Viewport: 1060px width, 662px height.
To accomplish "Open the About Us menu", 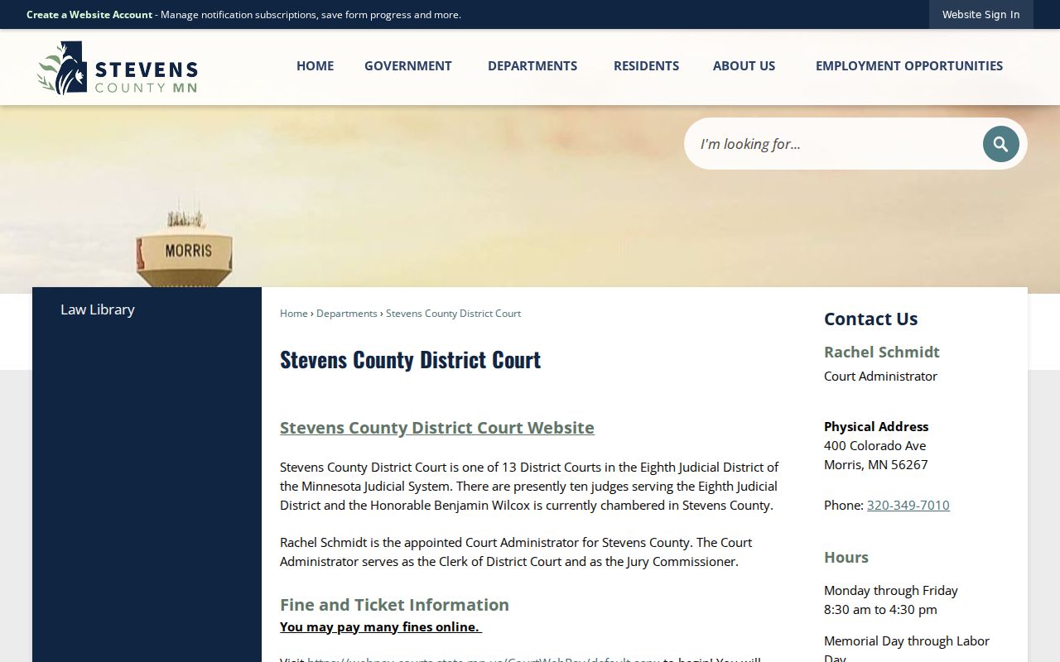I will 744,66.
